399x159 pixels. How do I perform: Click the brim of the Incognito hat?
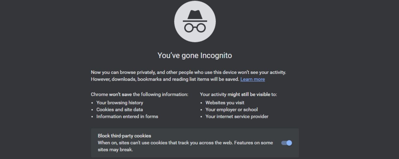195,21
